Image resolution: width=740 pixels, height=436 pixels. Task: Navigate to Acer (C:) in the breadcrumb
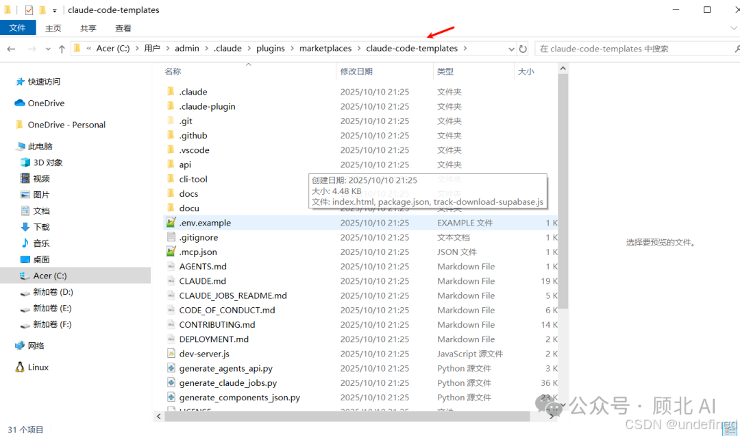pos(113,48)
